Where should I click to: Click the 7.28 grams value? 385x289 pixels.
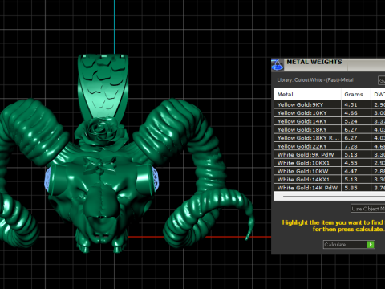click(351, 146)
